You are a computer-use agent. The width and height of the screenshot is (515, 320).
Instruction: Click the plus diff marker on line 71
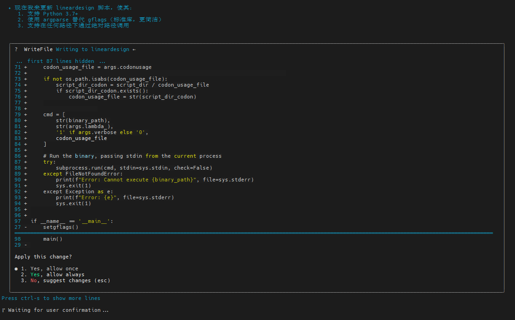pyautogui.click(x=26, y=67)
